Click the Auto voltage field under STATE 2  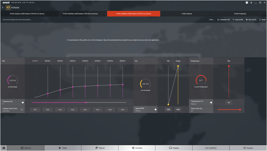[60, 110]
